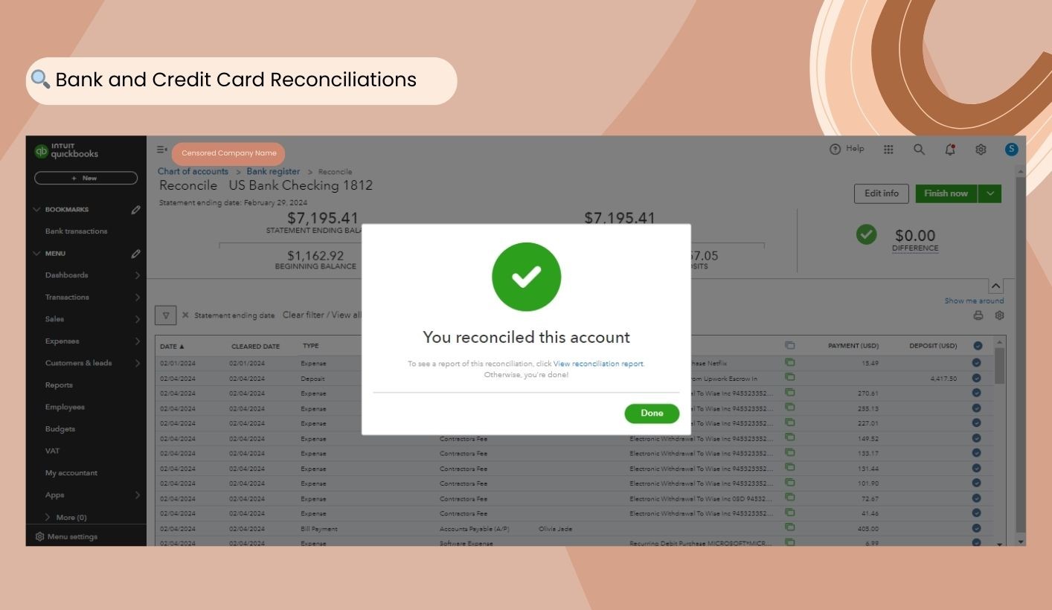
Task: Click the DIFFERENCE label under $0.00
Action: tap(915, 248)
